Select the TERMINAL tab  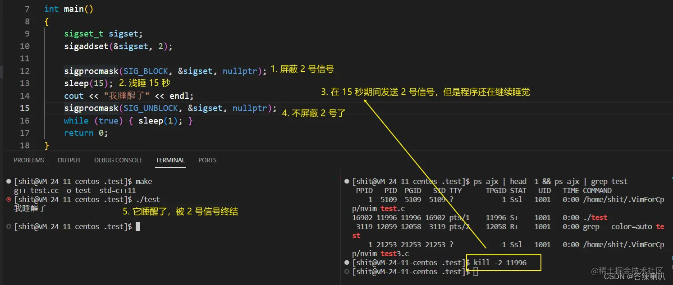click(x=170, y=160)
